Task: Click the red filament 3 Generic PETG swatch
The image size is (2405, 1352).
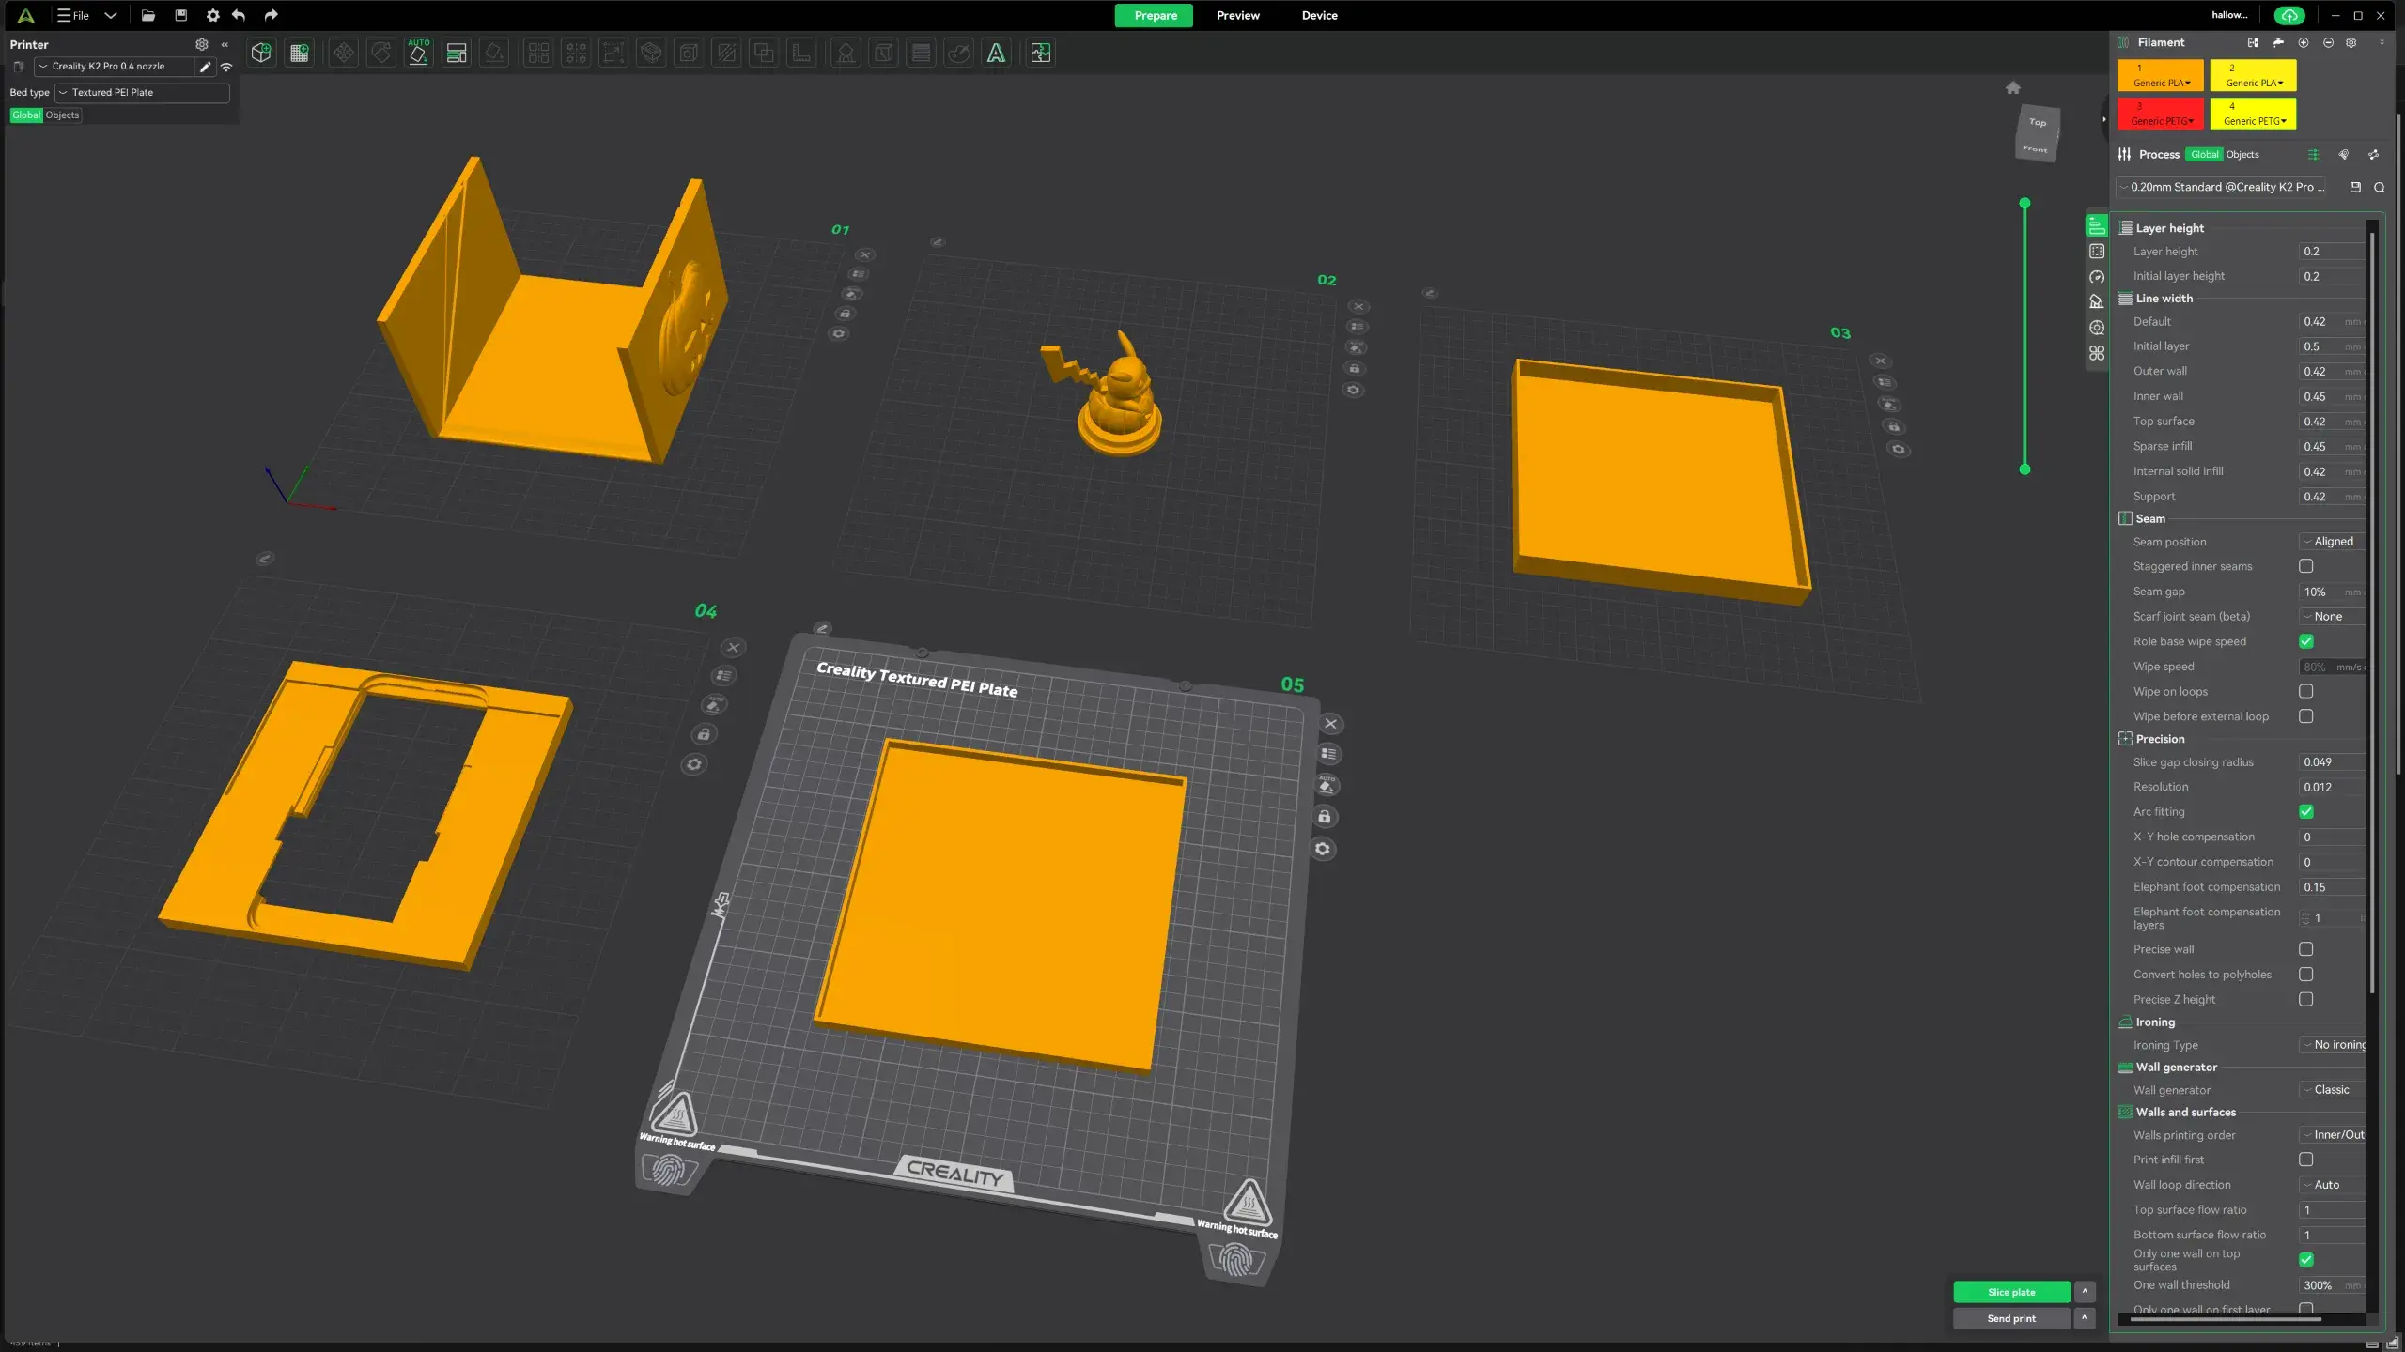Action: point(2160,114)
